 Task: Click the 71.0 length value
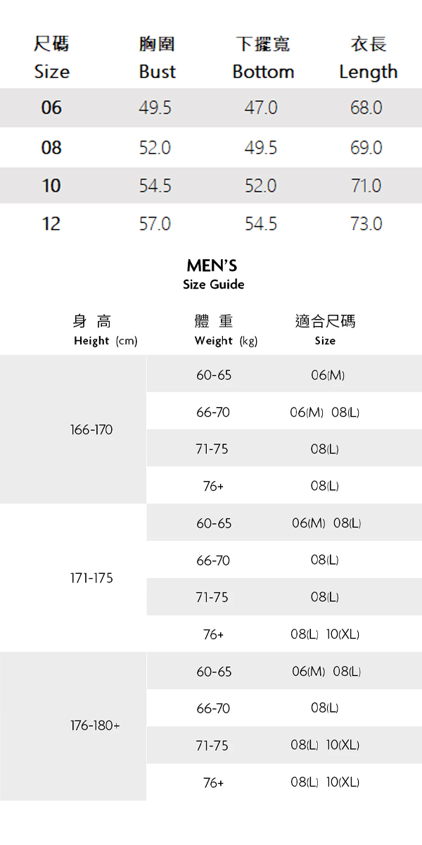point(366,186)
